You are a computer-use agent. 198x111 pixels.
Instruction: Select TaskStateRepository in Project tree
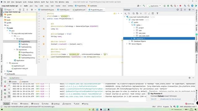[28, 58]
